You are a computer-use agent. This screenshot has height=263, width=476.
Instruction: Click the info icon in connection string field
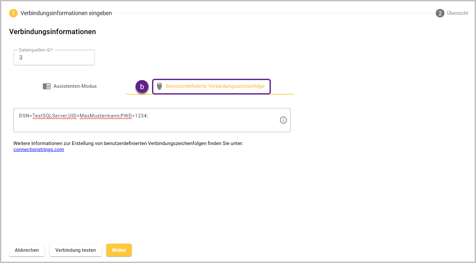click(283, 120)
